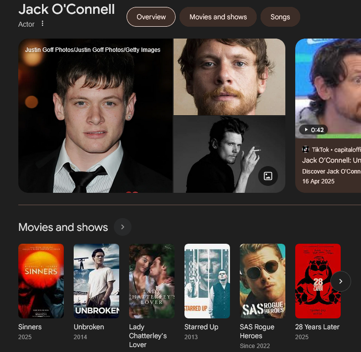The image size is (361, 352).
Task: Open the Unbroken movie poster
Action: 96,281
